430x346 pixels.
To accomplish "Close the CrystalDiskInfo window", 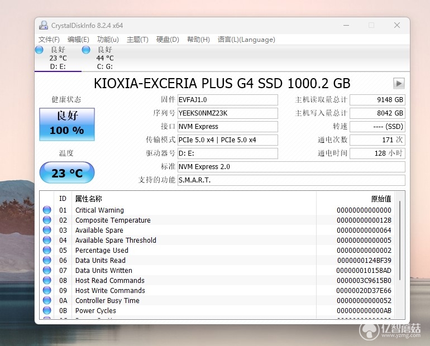I will (x=397, y=25).
